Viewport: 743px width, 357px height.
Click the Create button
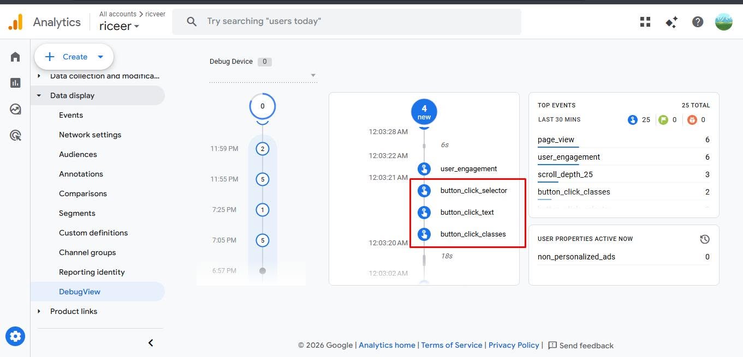pos(74,57)
